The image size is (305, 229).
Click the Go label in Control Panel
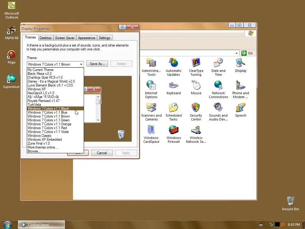pyautogui.click(x=250, y=53)
